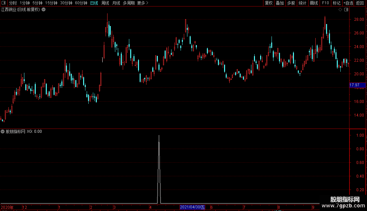The image size is (367, 211).
Task: Click the 标记 mark button
Action: tap(336, 3)
